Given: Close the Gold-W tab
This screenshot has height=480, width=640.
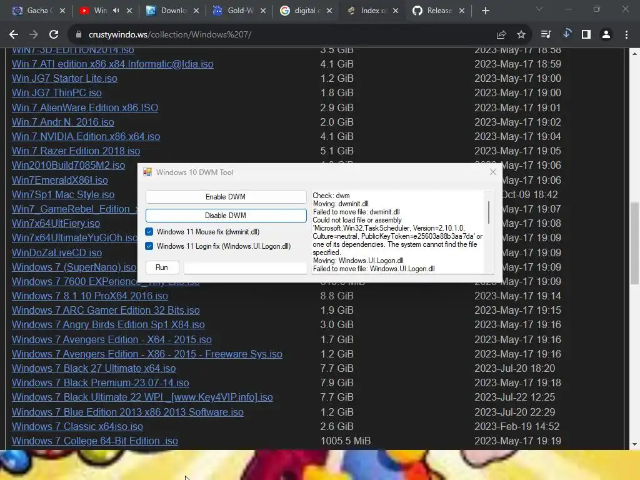Looking at the screenshot, I should click(263, 11).
